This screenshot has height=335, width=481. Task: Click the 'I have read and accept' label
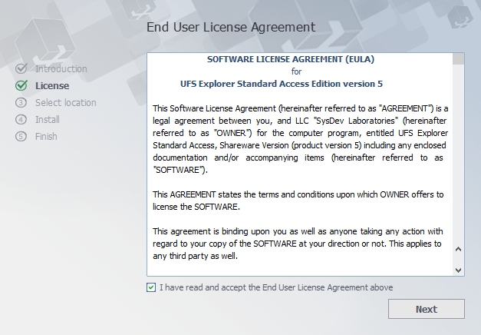276,287
